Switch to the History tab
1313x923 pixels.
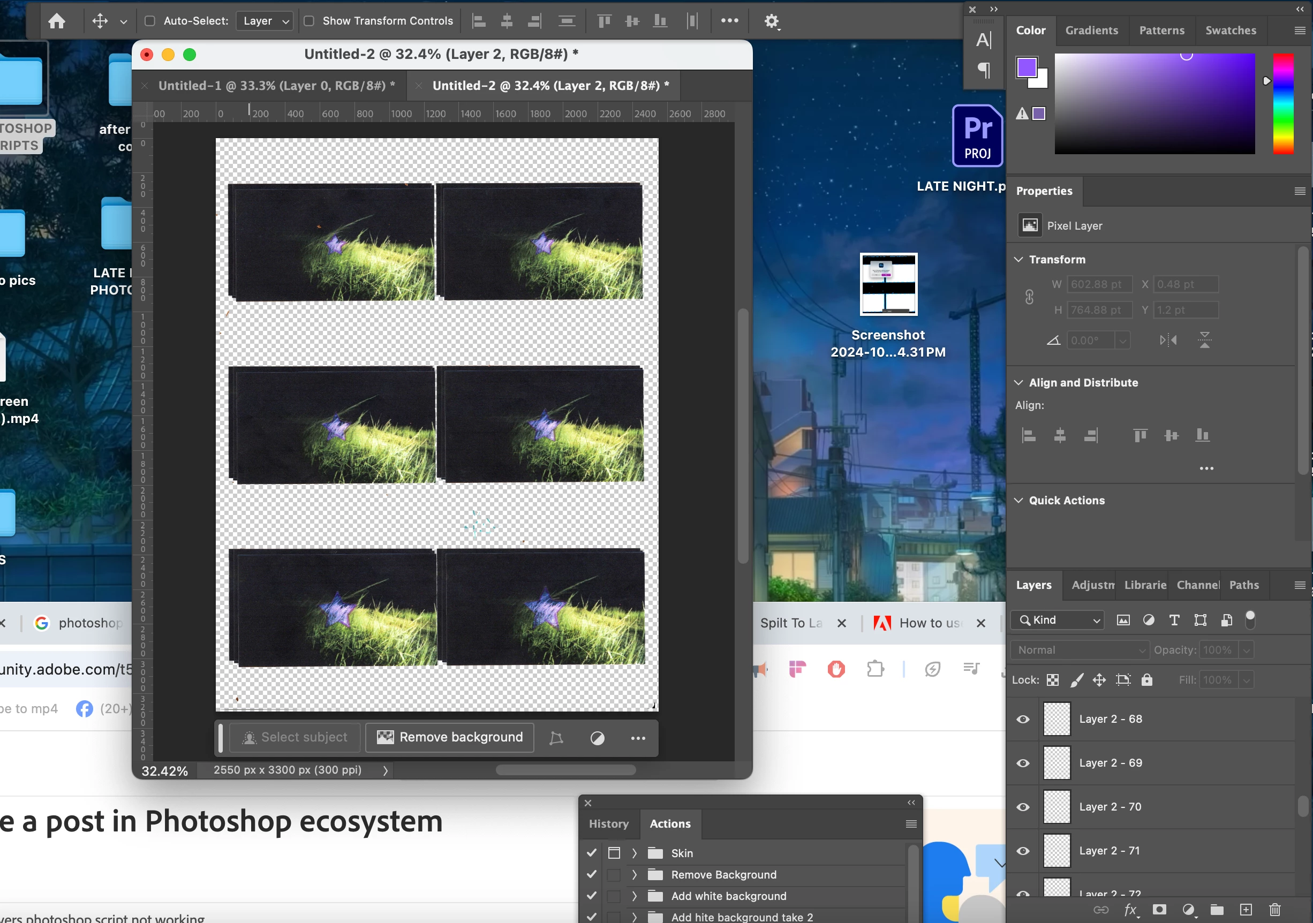click(x=608, y=823)
